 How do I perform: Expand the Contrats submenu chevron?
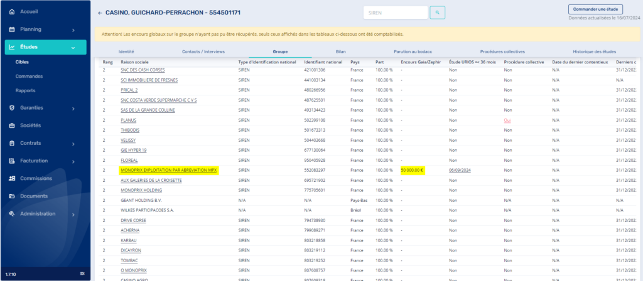tap(73, 144)
